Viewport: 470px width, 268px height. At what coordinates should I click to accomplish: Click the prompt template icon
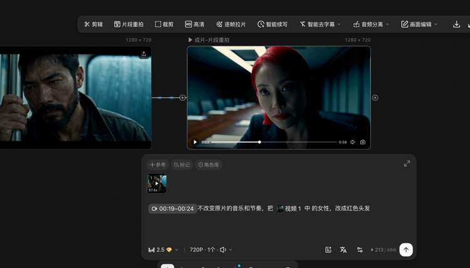pos(328,250)
